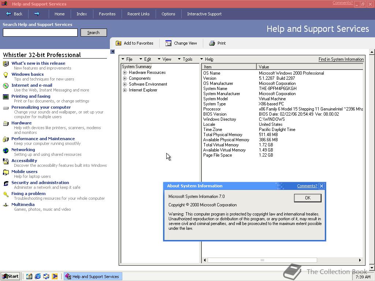Open Internet Explorer from quick launch
Screen dimensions: 375x281
tap(38, 276)
